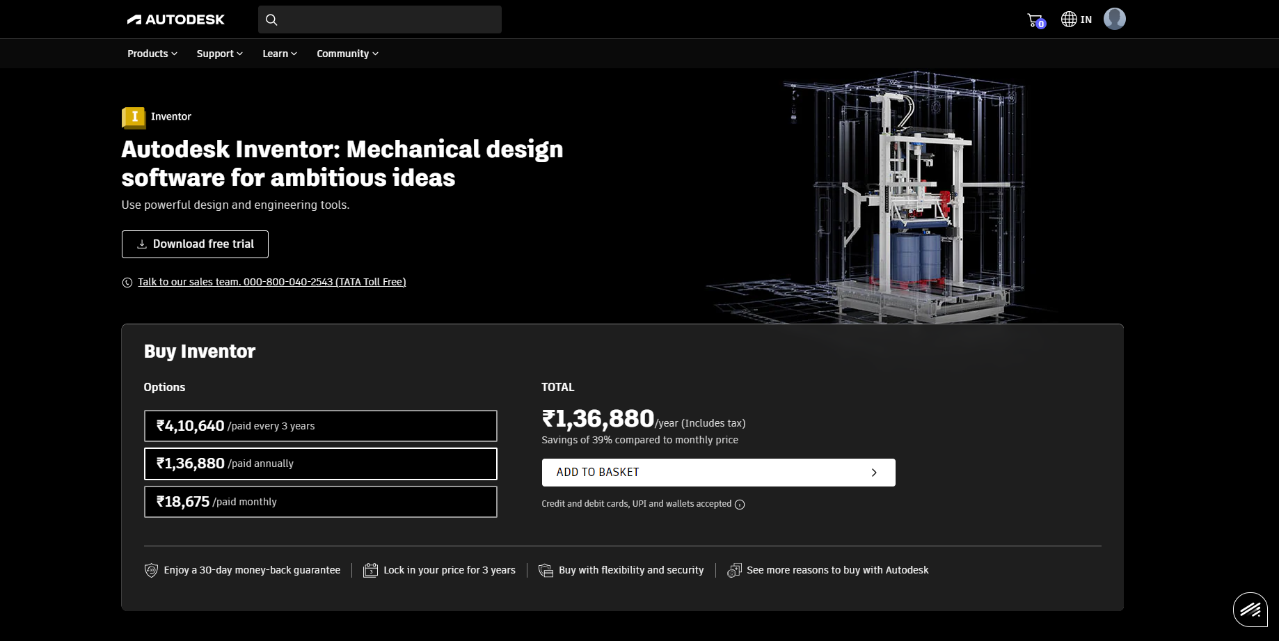Viewport: 1279px width, 641px height.
Task: Click 'Savings of 39% compared to monthly price'
Action: click(640, 440)
